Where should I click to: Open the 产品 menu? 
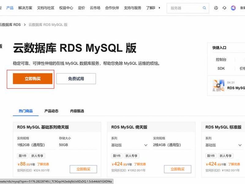pos(10,8)
